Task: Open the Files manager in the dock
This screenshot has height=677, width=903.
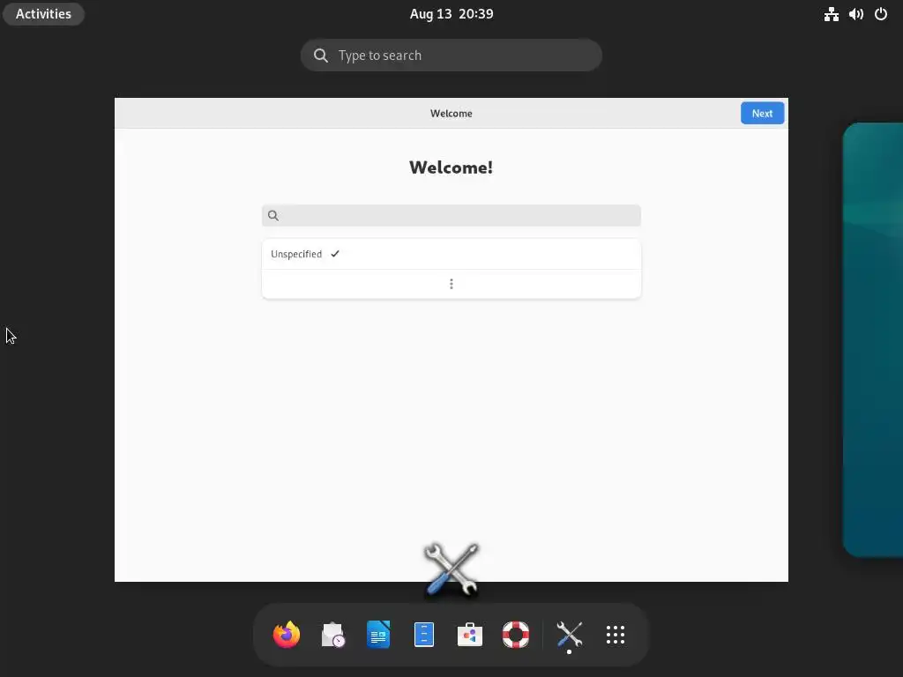Action: point(424,635)
